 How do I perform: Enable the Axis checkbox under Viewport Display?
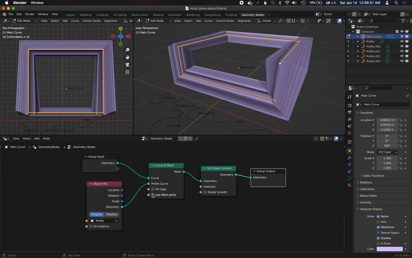pos(378,222)
